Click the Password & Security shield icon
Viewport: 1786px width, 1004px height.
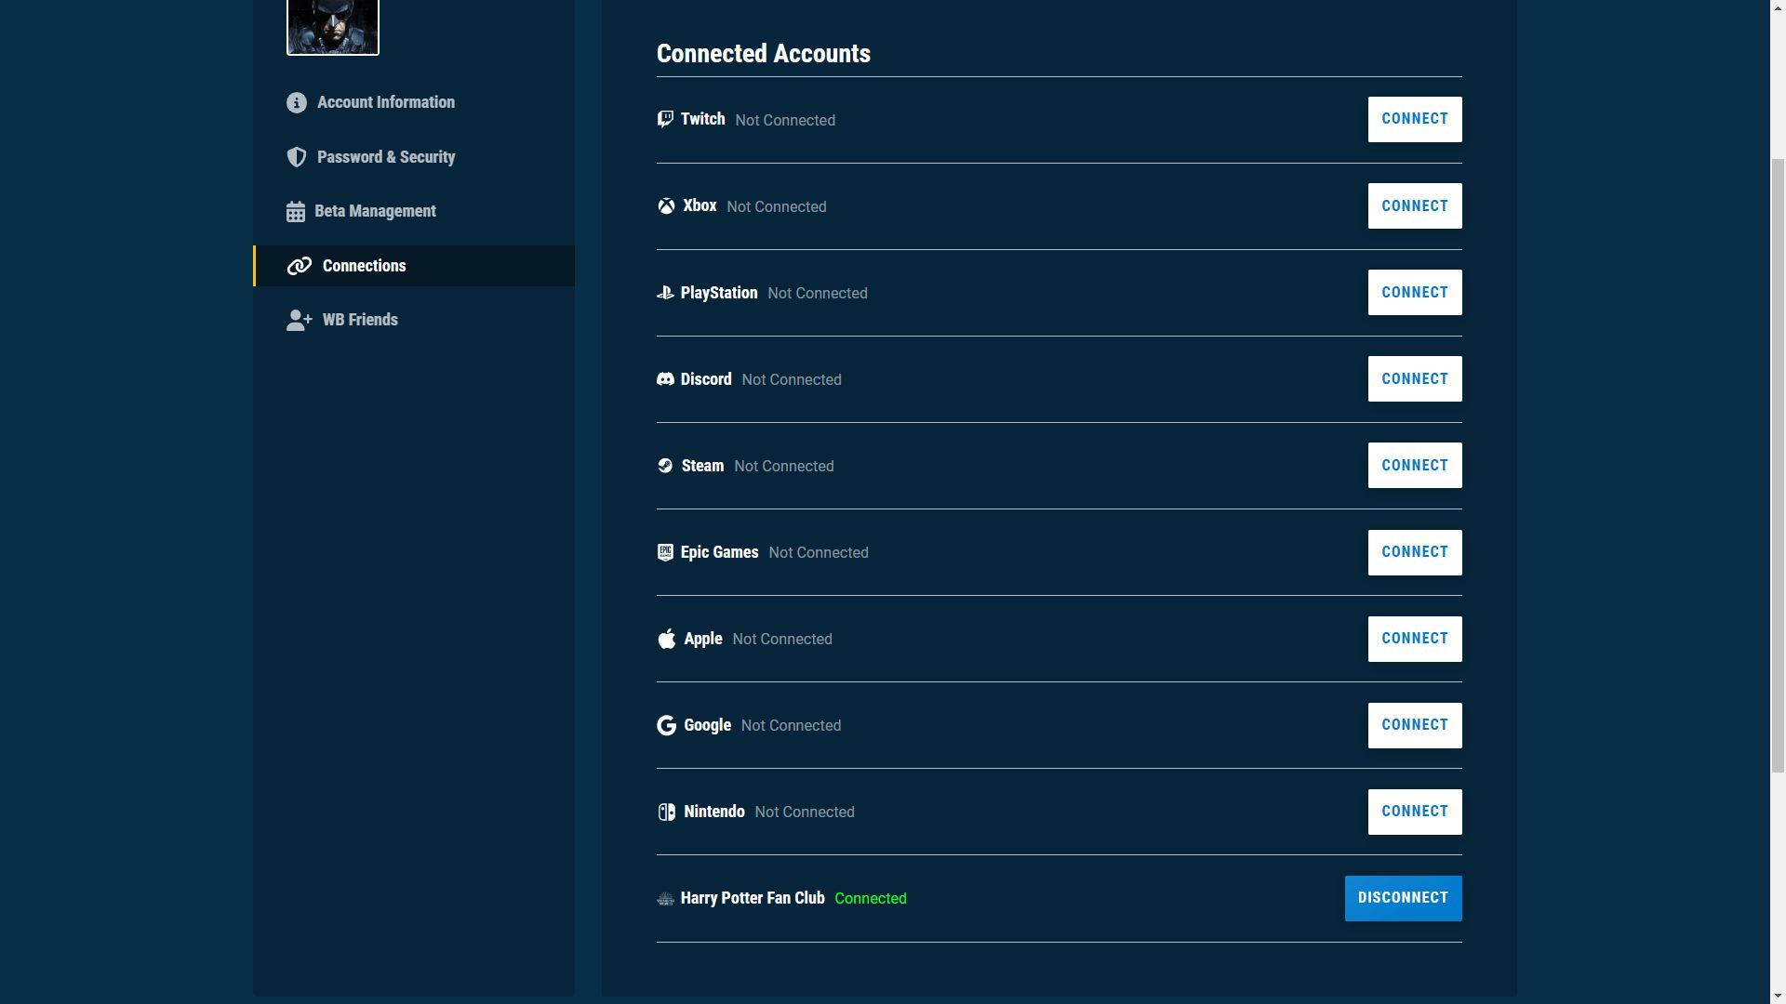[297, 157]
